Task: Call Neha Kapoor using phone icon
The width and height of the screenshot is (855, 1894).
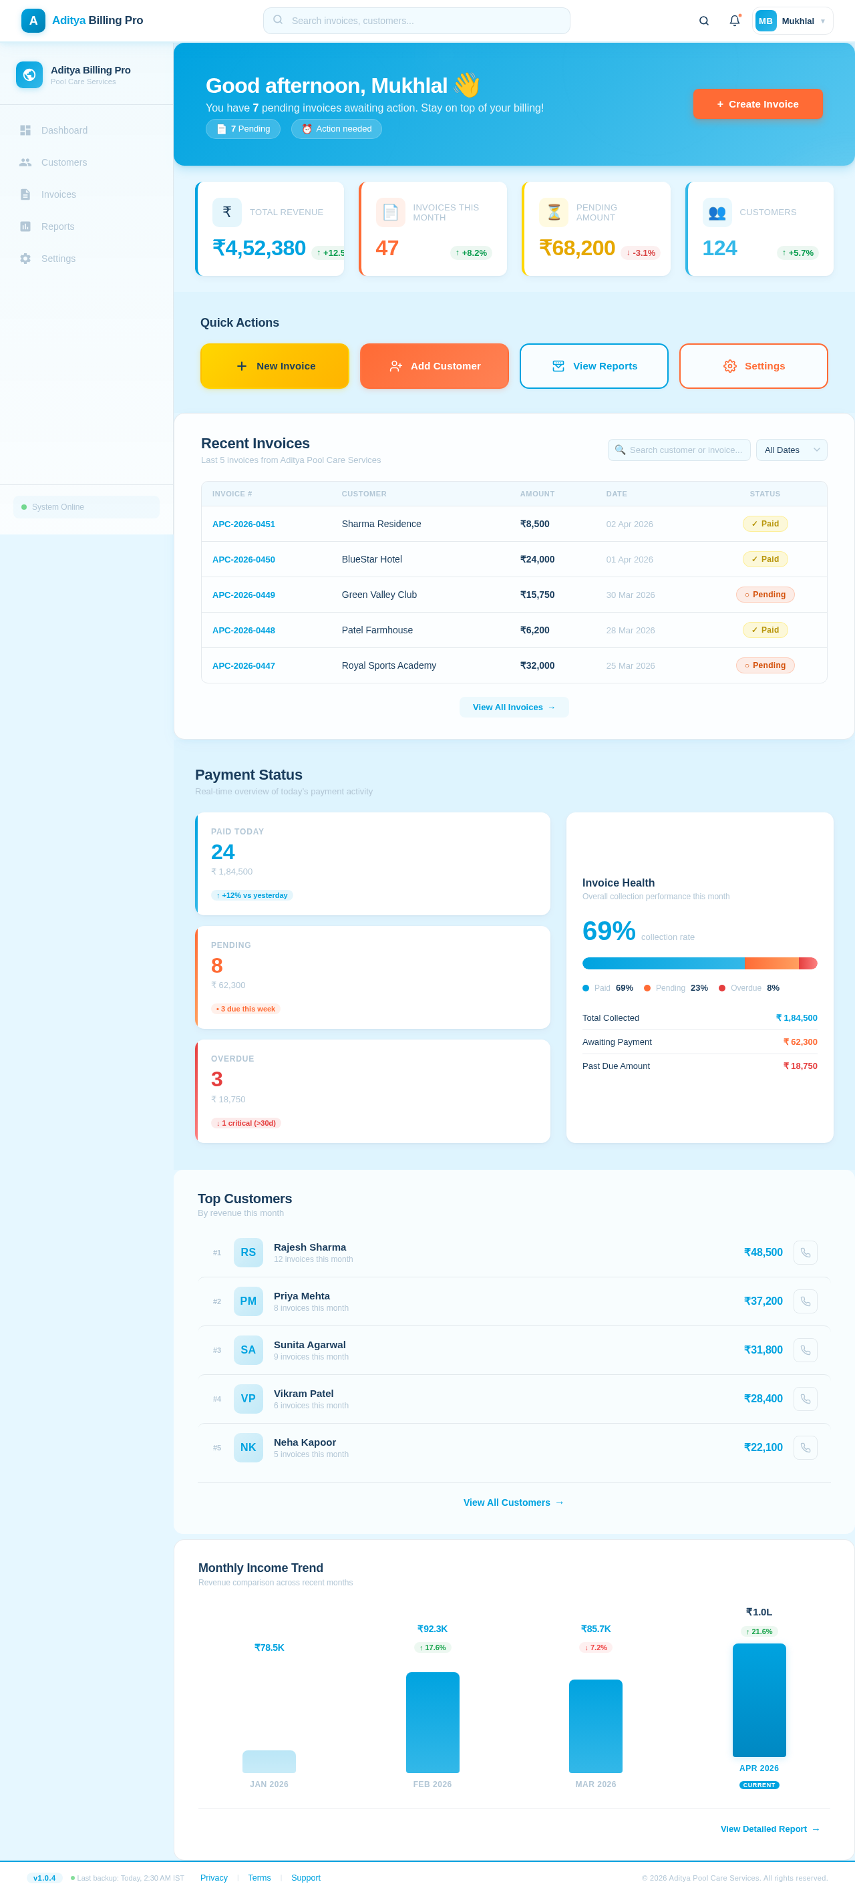Action: pos(805,1448)
